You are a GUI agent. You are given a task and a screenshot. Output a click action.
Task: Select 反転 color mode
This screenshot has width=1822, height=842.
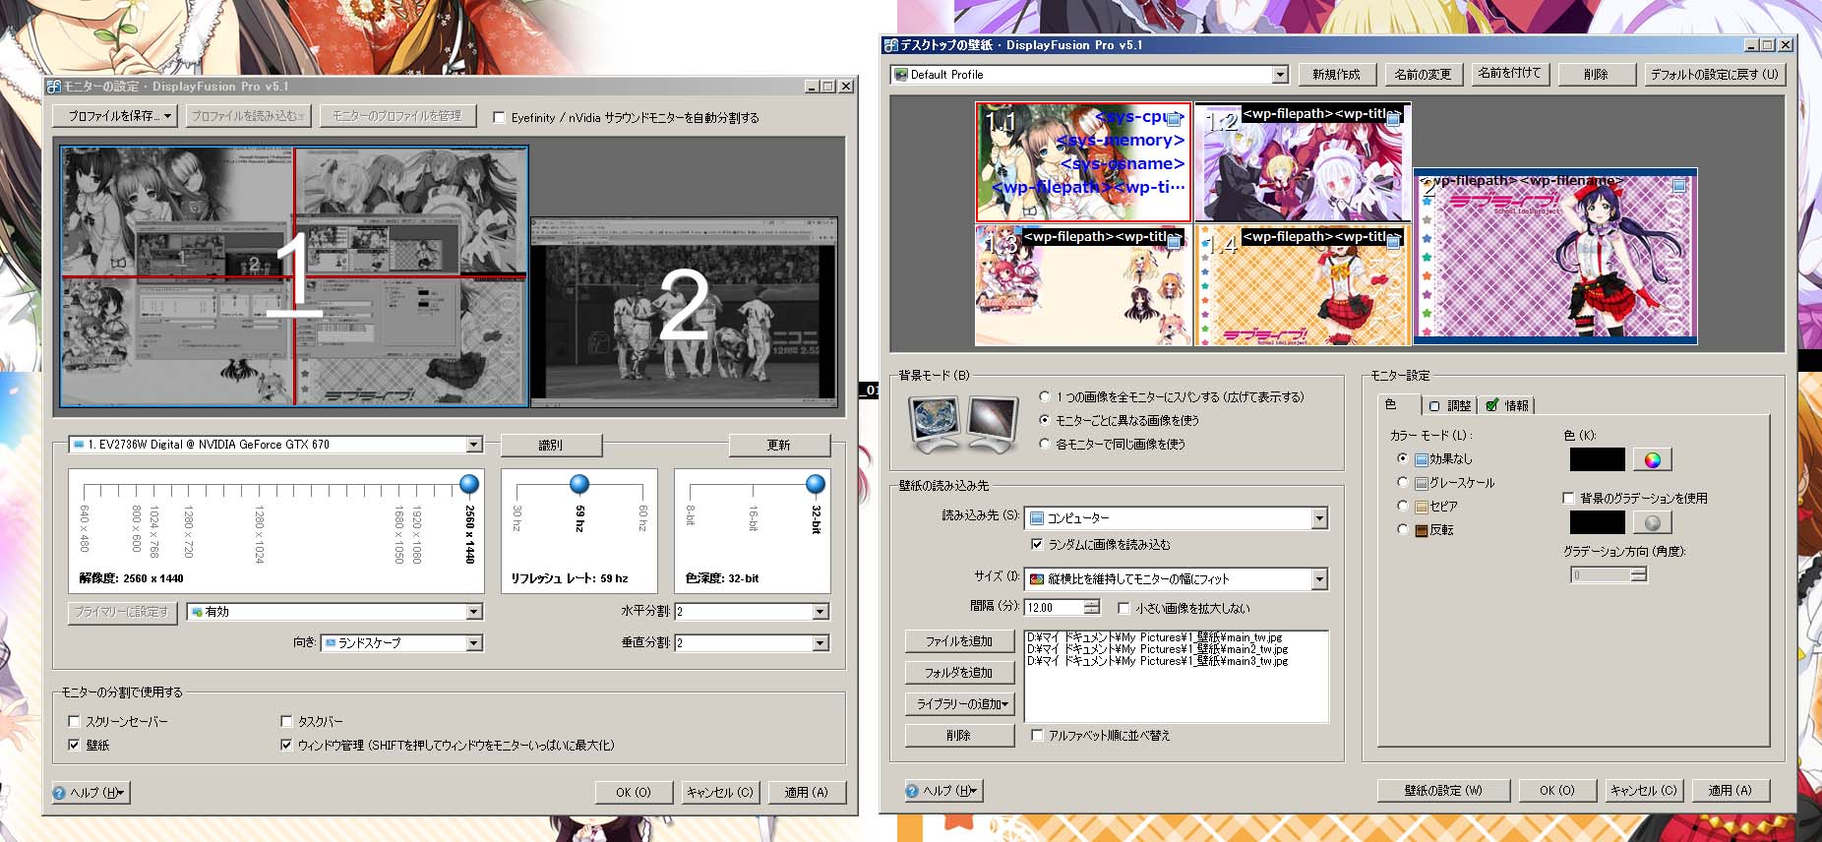coord(1403,529)
